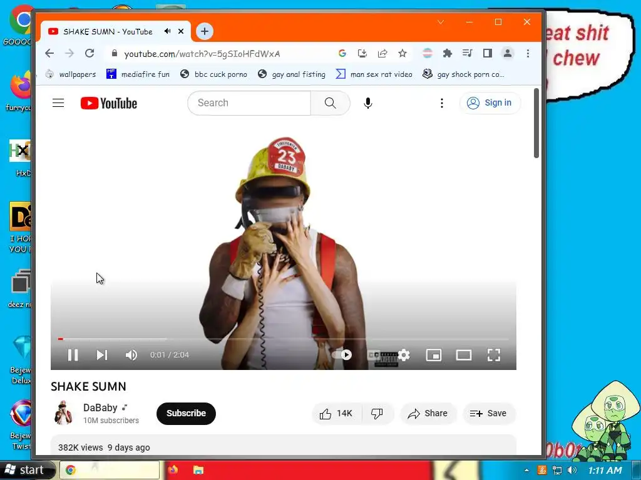Dislike this video
Viewport: 641px width, 480px height.
point(377,414)
